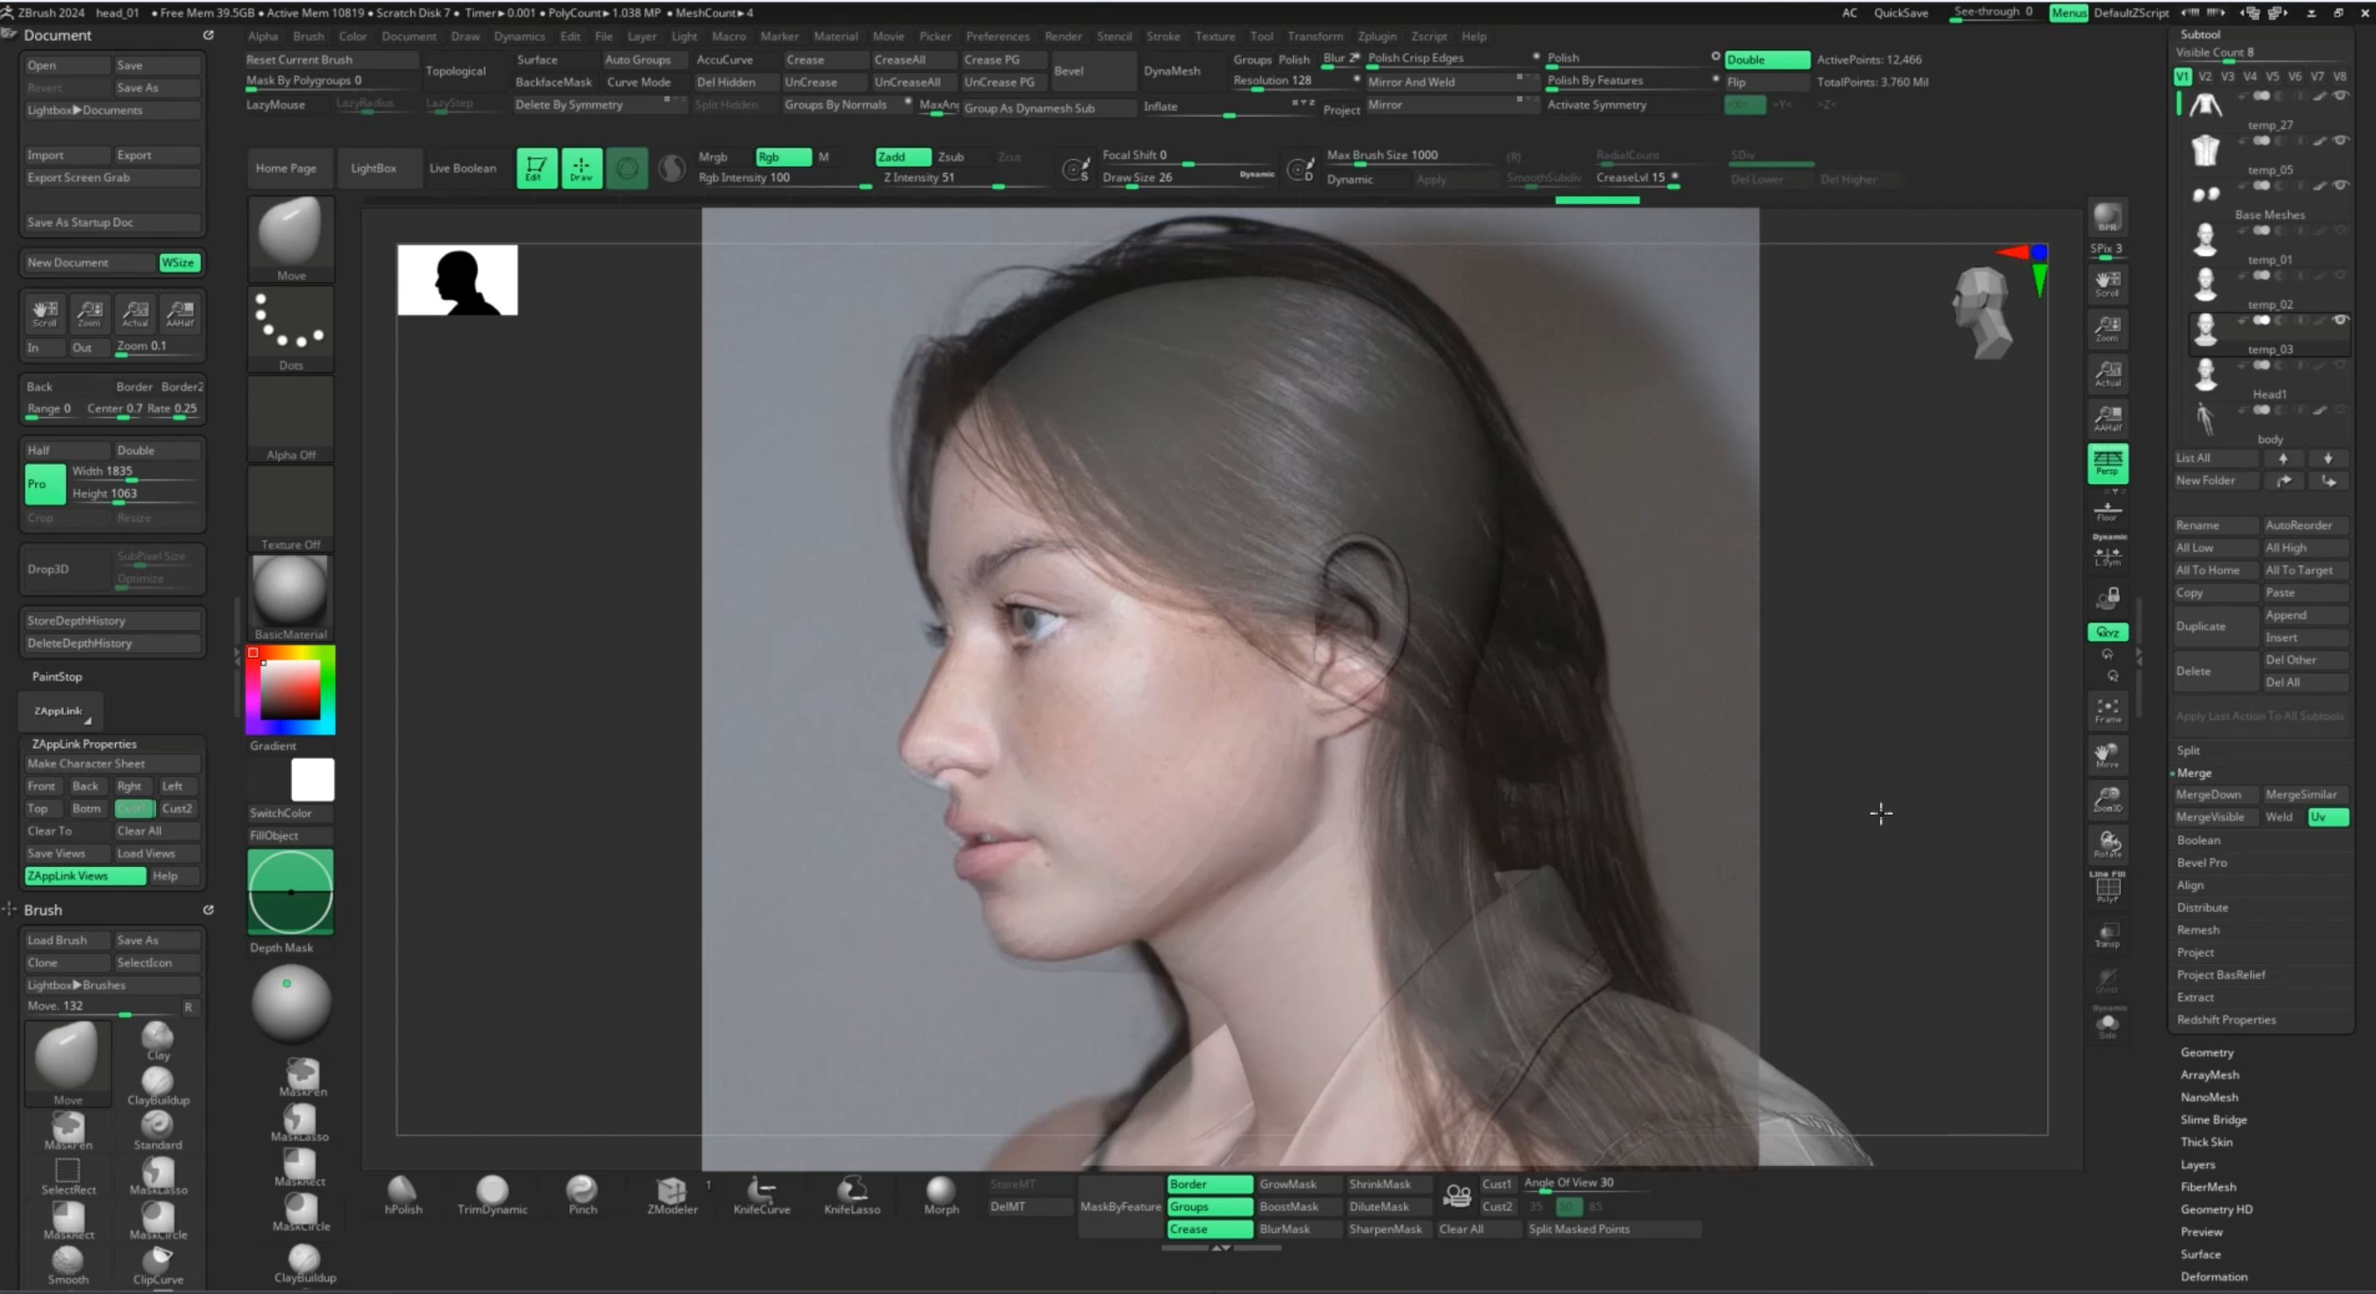The height and width of the screenshot is (1294, 2376).
Task: Open the Zplugin menu
Action: coord(1376,36)
